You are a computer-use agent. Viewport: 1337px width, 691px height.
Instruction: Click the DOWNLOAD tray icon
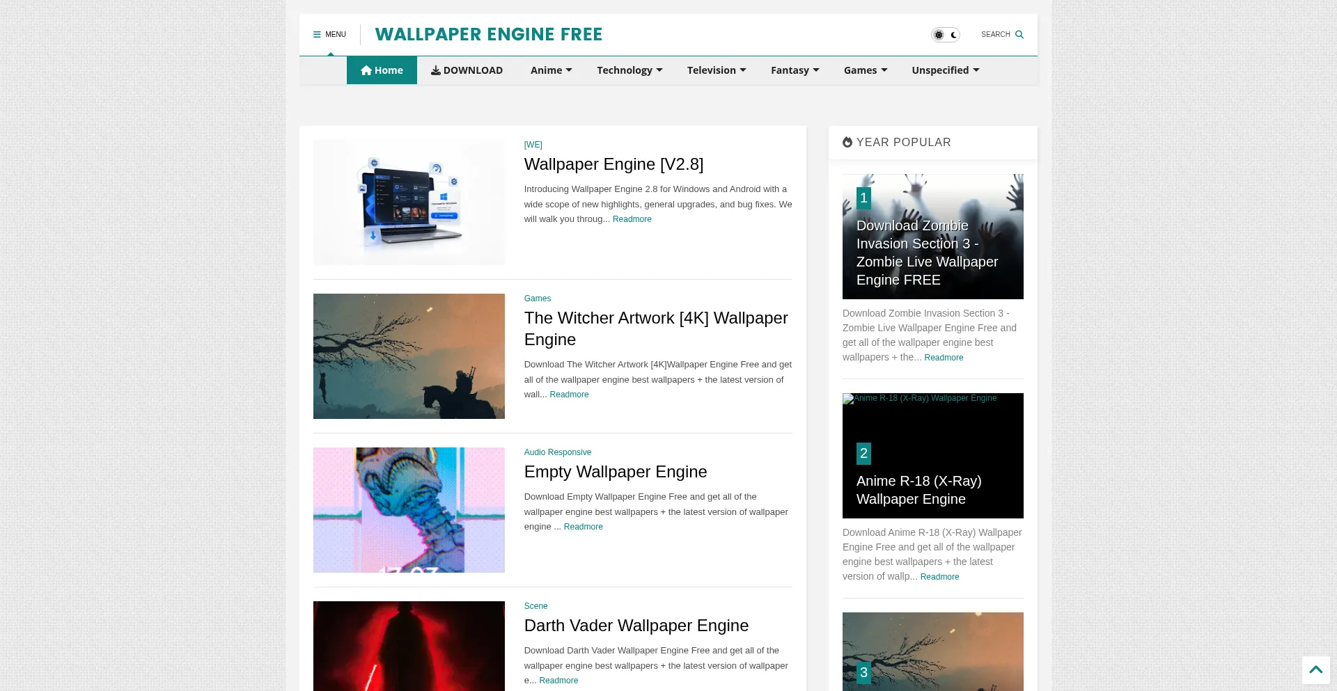435,70
